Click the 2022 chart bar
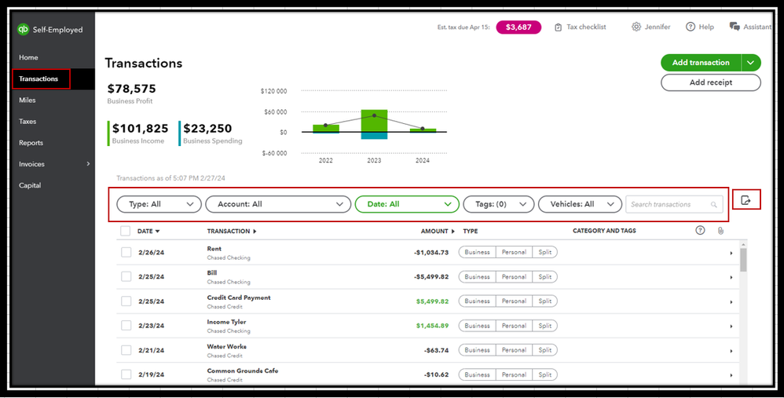The width and height of the screenshot is (784, 398). click(326, 129)
